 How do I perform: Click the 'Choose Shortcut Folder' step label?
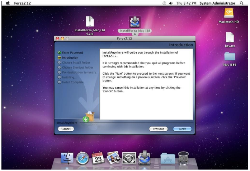pos(77,68)
